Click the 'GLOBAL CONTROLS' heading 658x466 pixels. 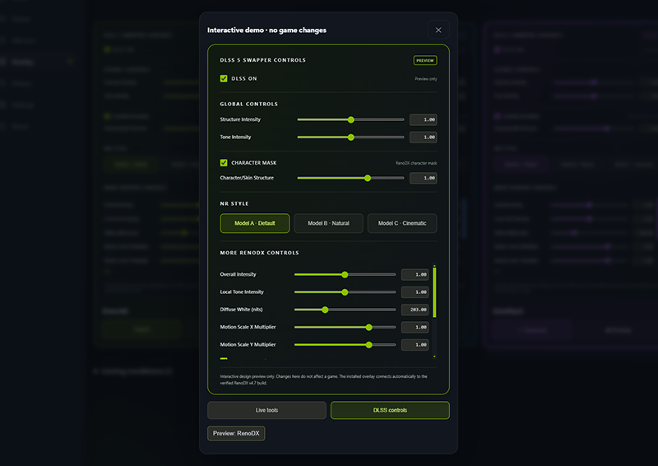point(249,105)
